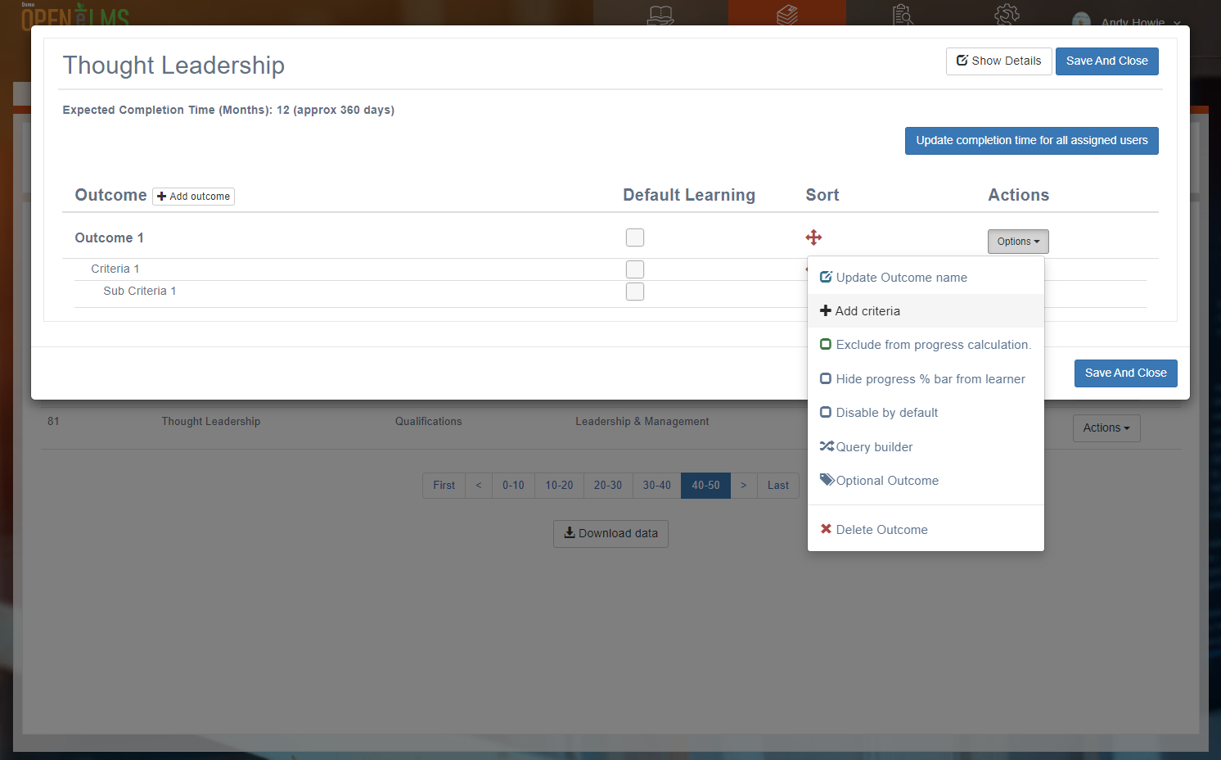Select Exclude from progress calculation option
The image size is (1221, 760).
point(926,345)
